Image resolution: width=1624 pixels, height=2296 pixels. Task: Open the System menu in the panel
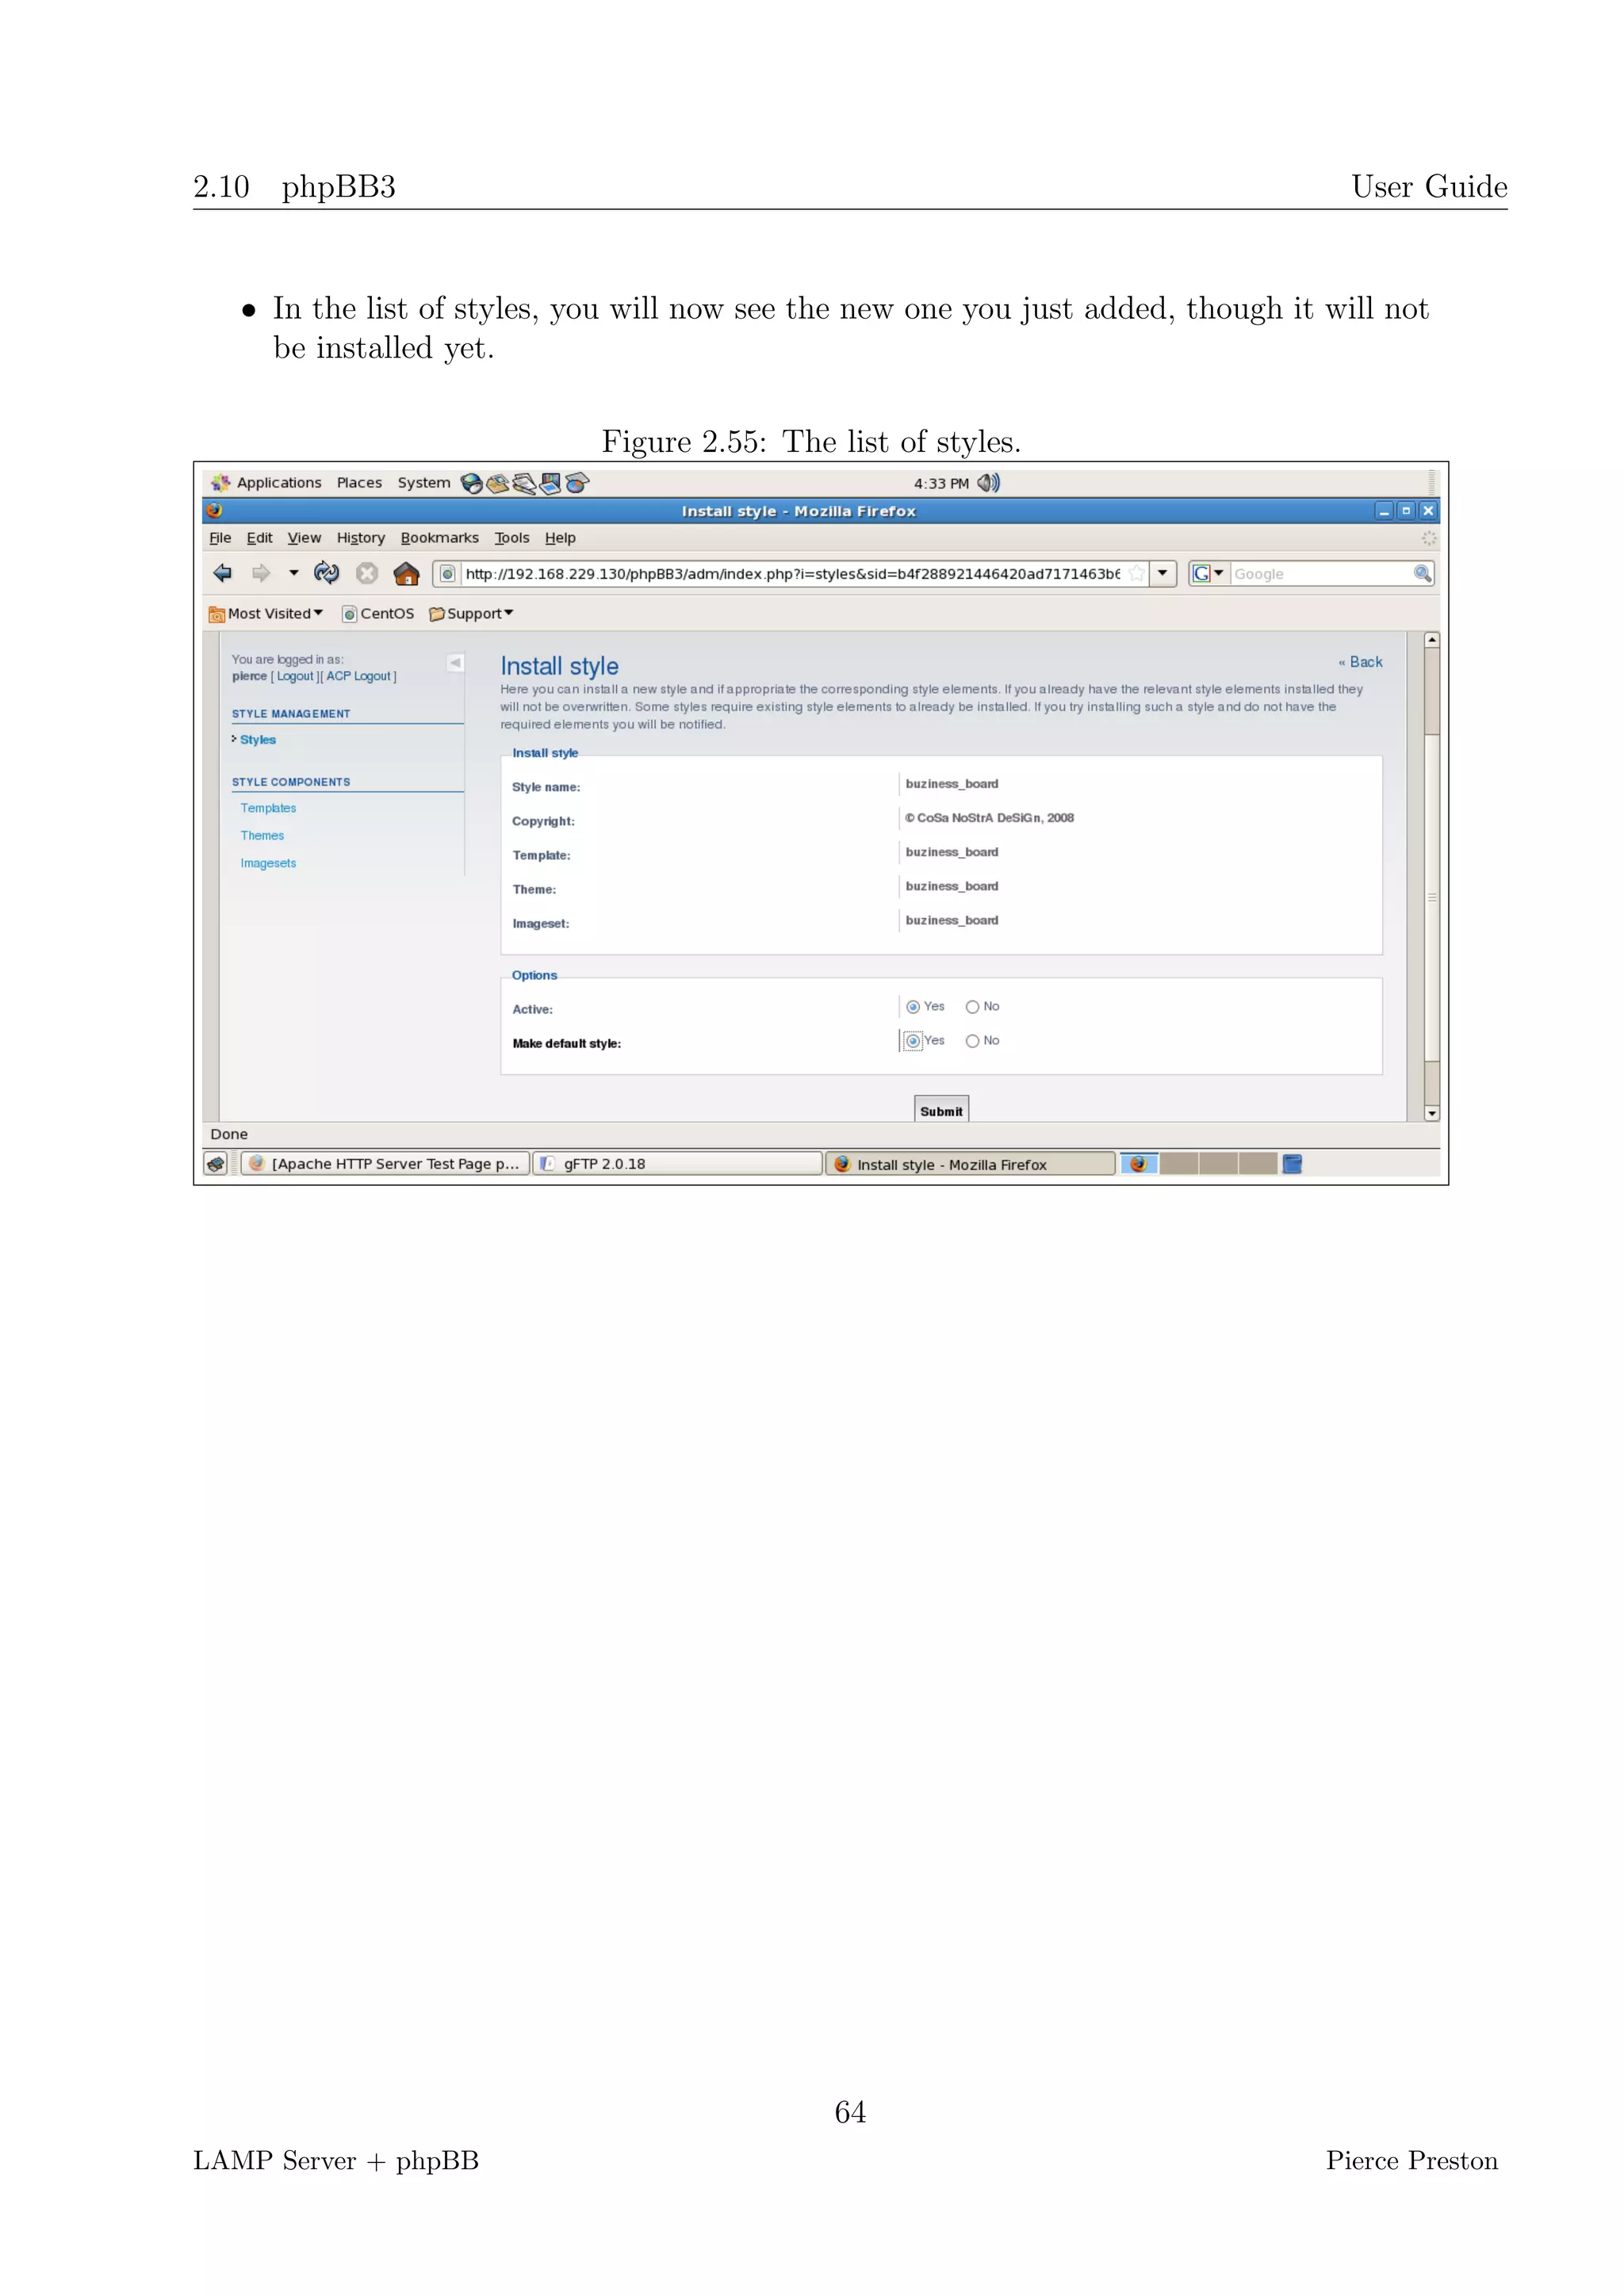[x=424, y=483]
